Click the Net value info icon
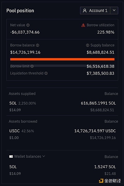Screen dimensions: 124x186 [x=28, y=25]
